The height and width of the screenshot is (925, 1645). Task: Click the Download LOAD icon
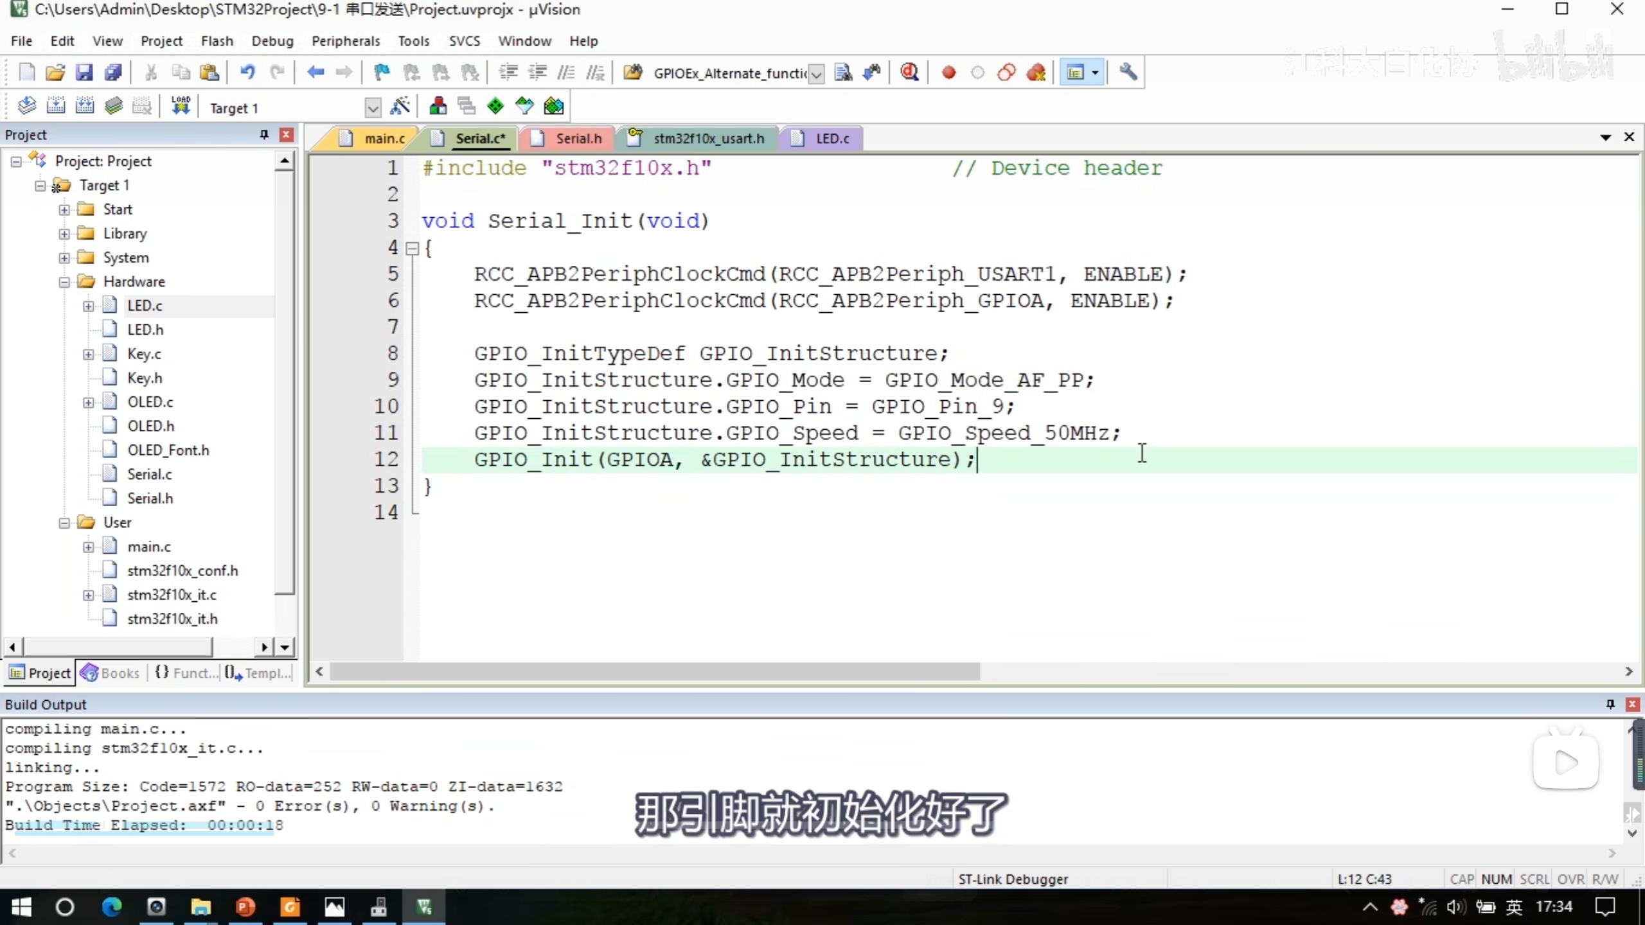tap(181, 107)
